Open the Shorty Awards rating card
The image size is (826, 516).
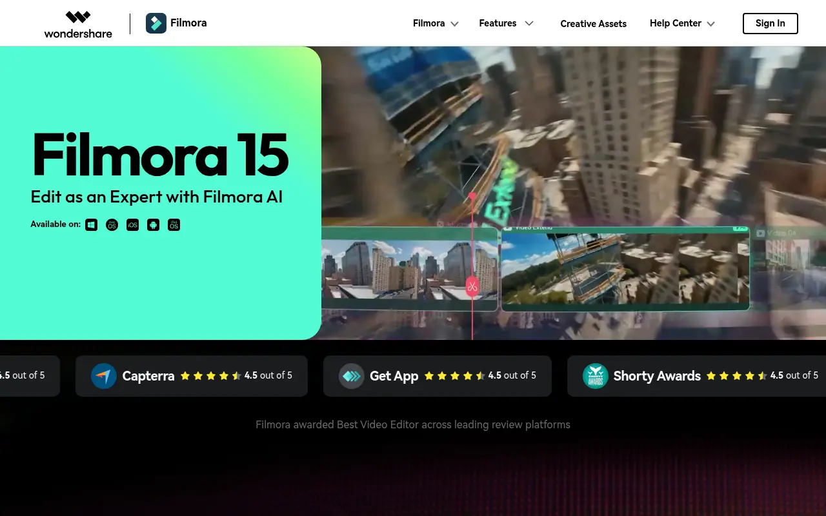697,376
